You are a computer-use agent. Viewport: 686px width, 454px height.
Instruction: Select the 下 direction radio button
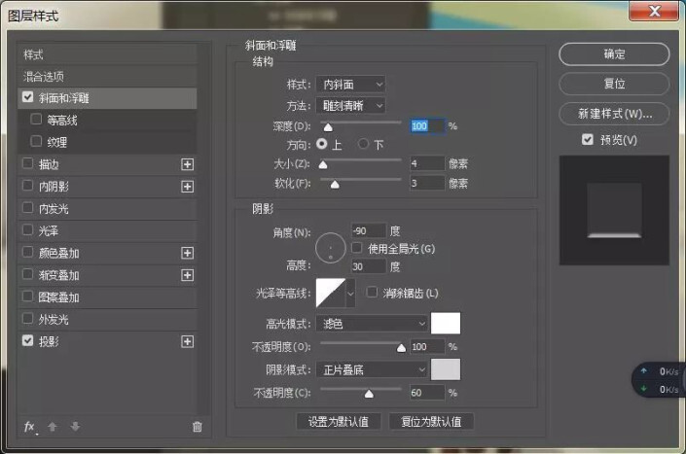[x=364, y=144]
